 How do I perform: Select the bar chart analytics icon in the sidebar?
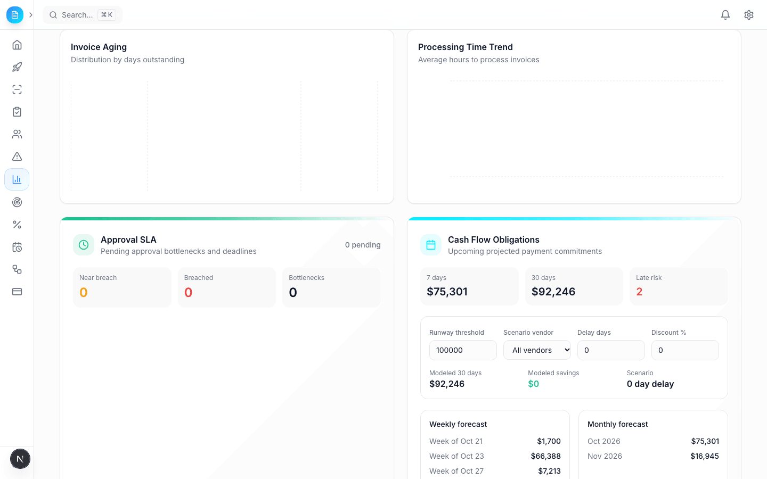pyautogui.click(x=17, y=179)
